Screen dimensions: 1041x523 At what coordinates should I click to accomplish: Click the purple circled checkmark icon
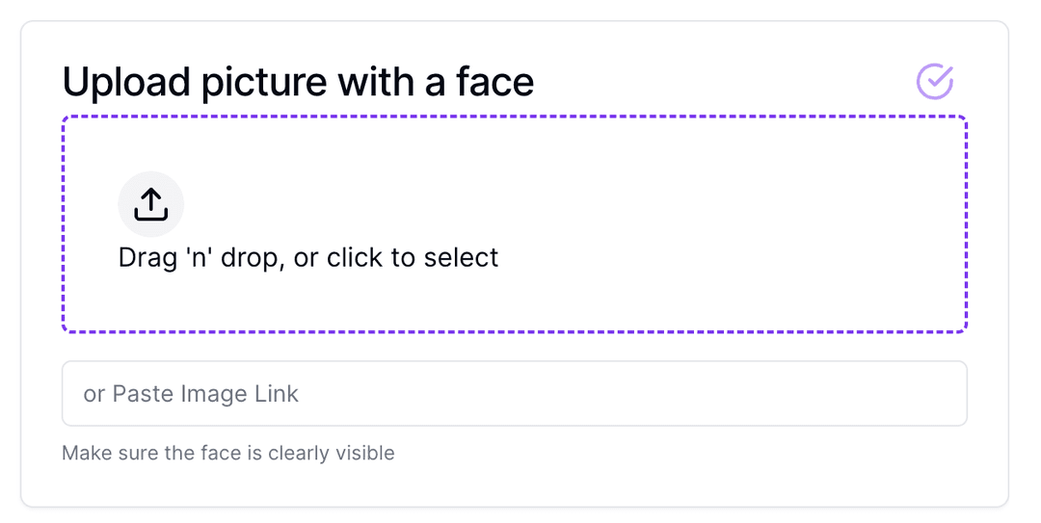(x=934, y=82)
